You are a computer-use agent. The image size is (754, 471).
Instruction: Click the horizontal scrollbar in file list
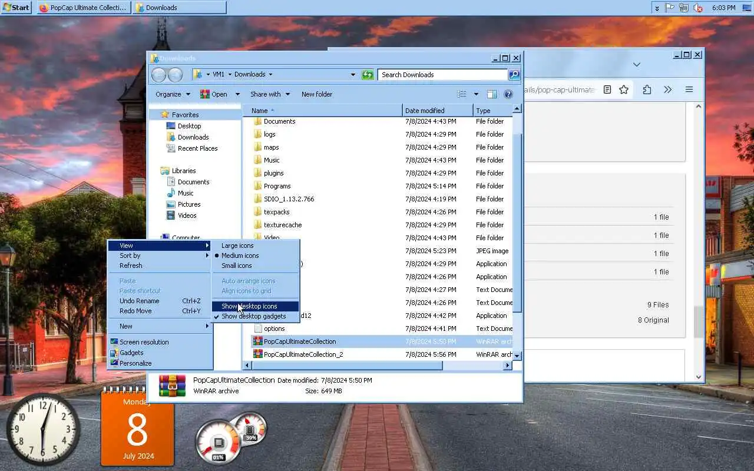tap(347, 366)
